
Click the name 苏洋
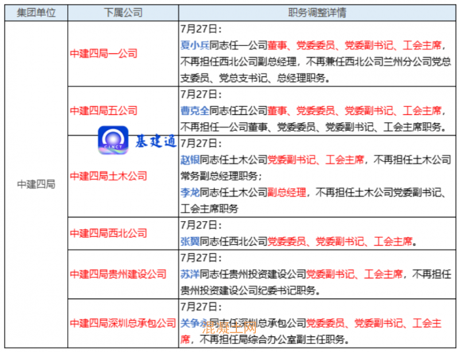190,274
